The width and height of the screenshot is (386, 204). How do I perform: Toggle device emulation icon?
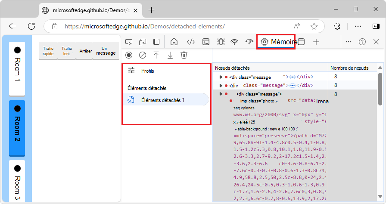tap(143, 42)
